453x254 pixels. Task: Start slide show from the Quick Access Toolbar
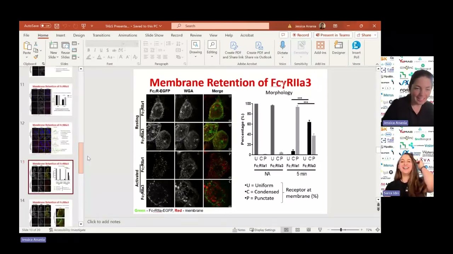pos(84,26)
